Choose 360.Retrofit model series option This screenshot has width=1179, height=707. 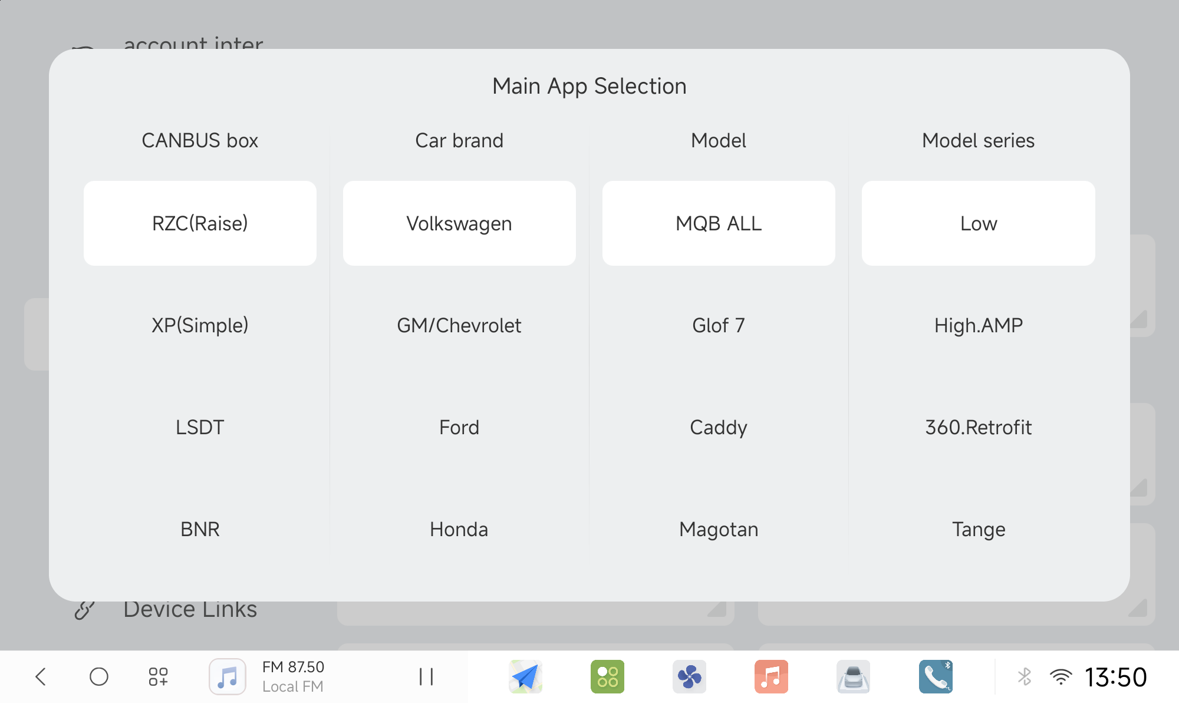pos(978,427)
